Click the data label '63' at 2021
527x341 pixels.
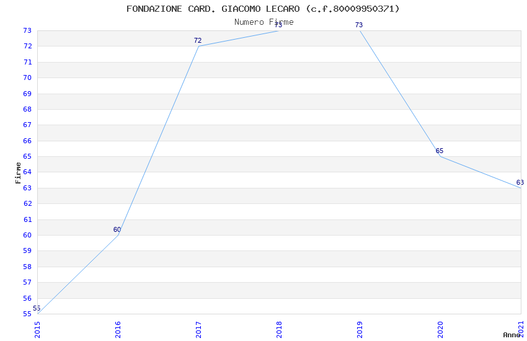click(x=520, y=182)
